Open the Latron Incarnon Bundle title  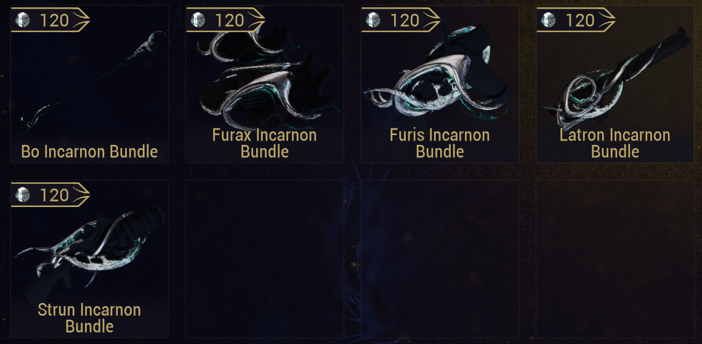coord(615,143)
